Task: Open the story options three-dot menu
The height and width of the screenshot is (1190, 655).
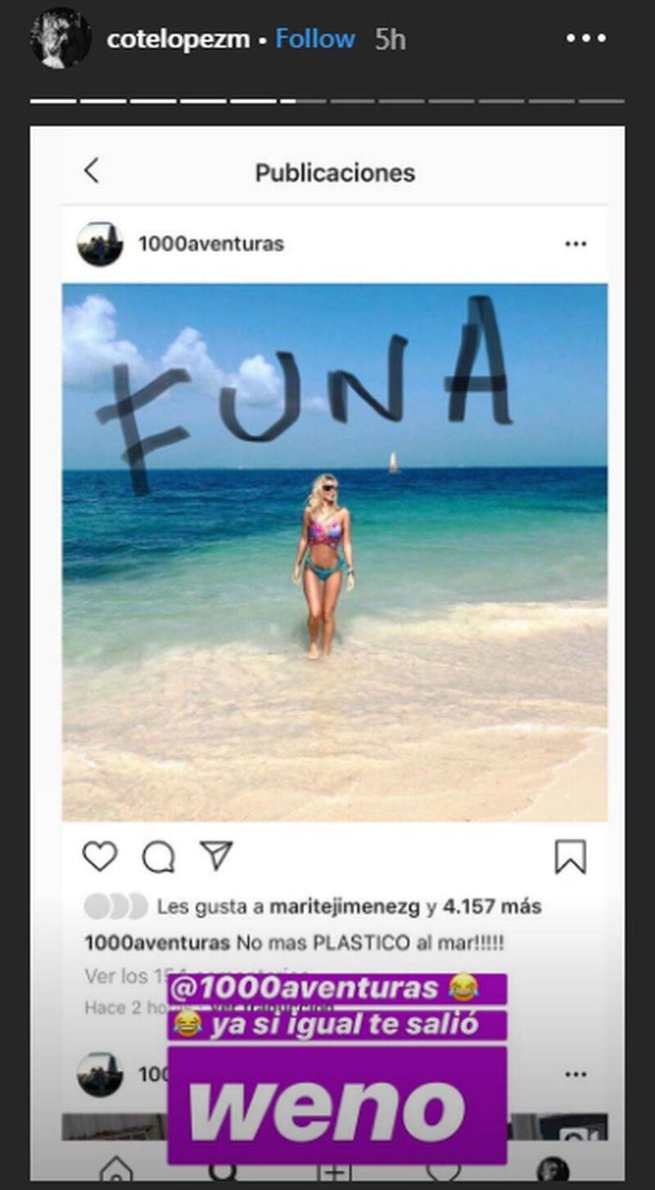Action: (x=585, y=38)
